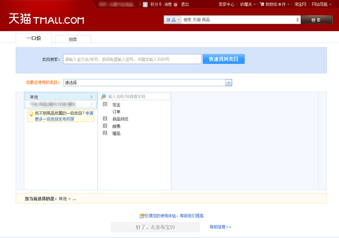Select the blurred category row below 其他
The height and width of the screenshot is (238, 339).
[x=60, y=104]
